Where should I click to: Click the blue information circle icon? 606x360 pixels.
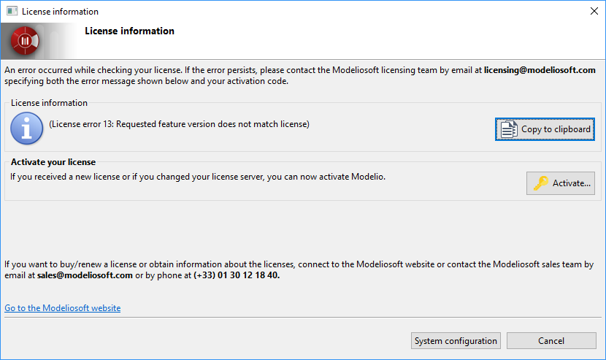coord(27,129)
